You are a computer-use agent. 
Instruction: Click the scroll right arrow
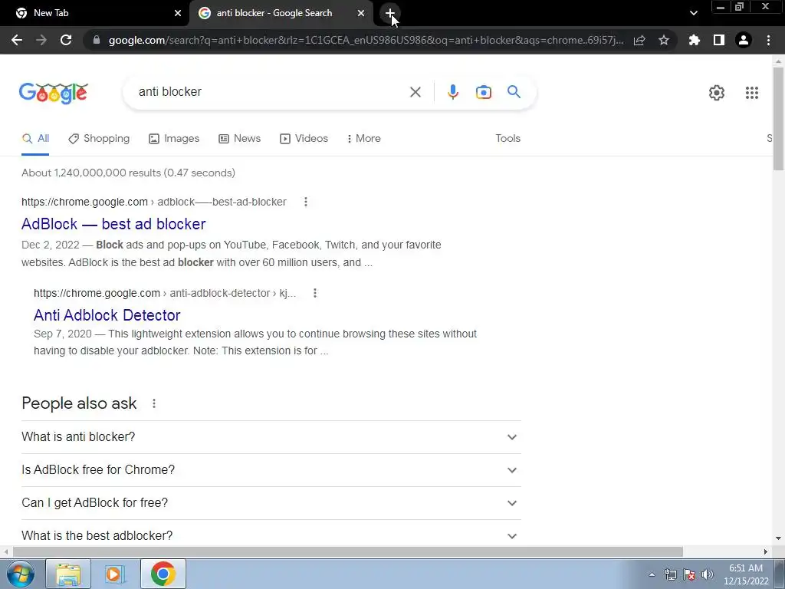[x=766, y=551]
